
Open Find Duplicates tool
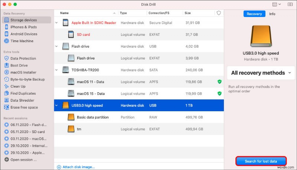(23, 93)
